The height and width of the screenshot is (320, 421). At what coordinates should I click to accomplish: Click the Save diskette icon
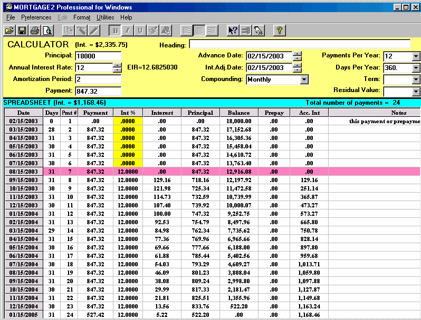pyautogui.click(x=22, y=31)
